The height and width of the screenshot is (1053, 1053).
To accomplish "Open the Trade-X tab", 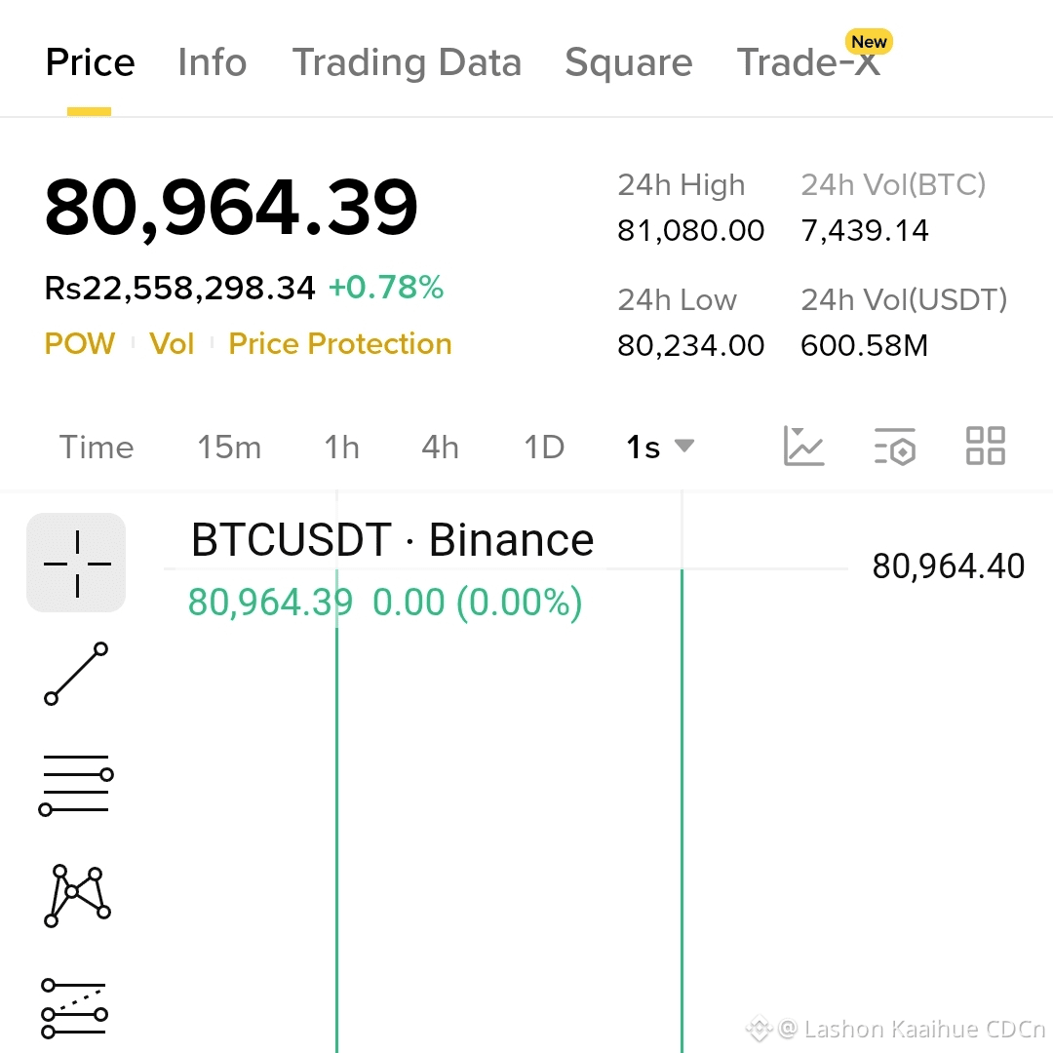I will (808, 62).
